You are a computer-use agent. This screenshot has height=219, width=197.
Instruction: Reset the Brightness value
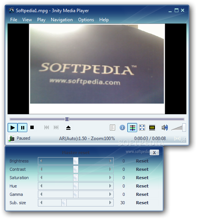[x=142, y=161]
